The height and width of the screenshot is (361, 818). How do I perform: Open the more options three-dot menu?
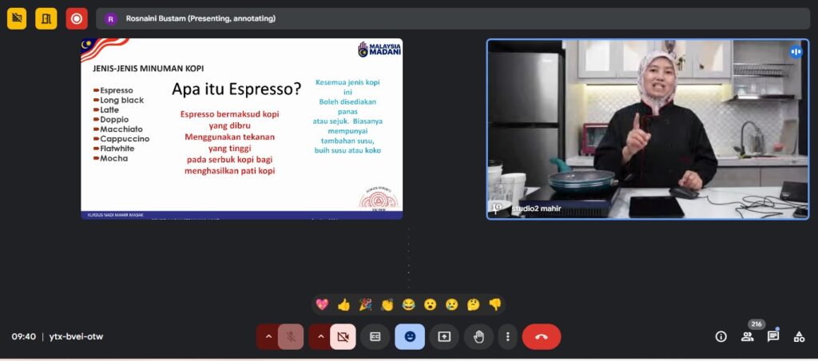pos(507,336)
